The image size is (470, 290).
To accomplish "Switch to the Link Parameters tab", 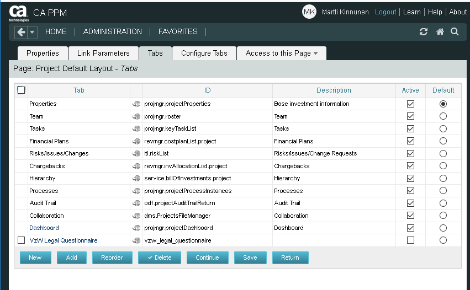I will [103, 53].
